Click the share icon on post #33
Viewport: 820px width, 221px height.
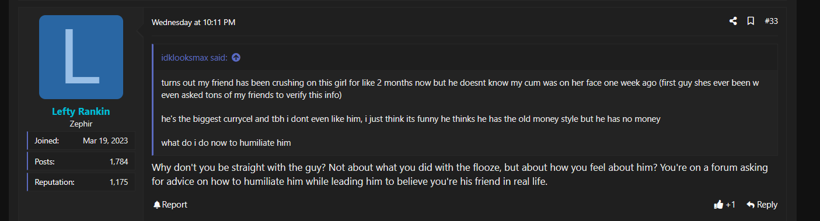tap(733, 21)
